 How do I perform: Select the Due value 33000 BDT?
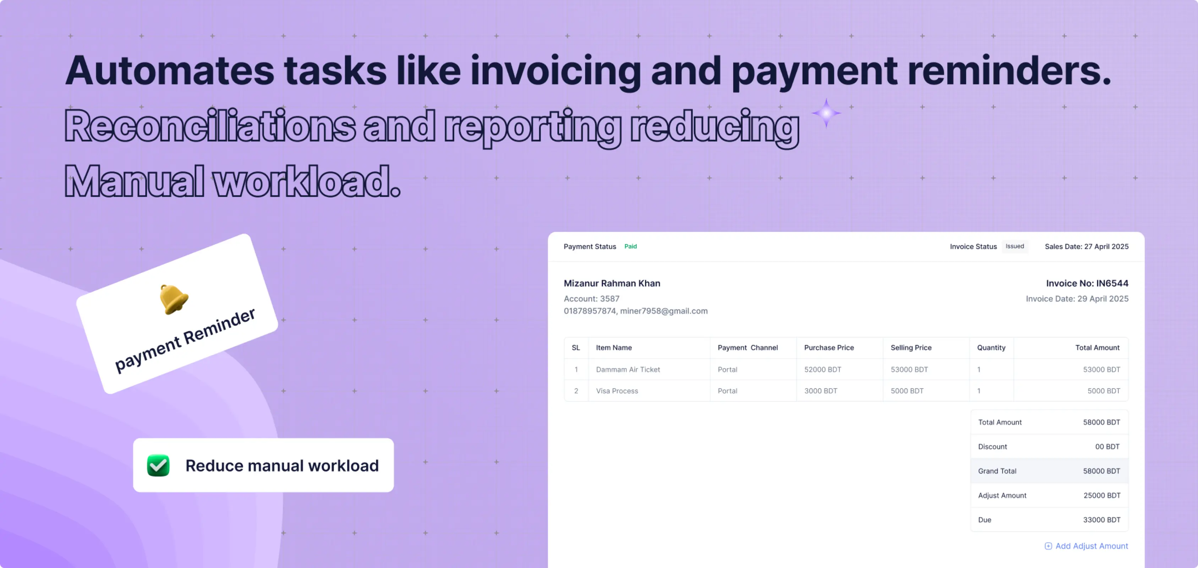click(1101, 520)
